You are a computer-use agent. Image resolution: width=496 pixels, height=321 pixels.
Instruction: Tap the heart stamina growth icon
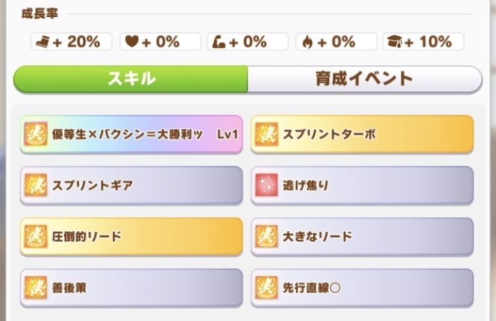point(132,42)
